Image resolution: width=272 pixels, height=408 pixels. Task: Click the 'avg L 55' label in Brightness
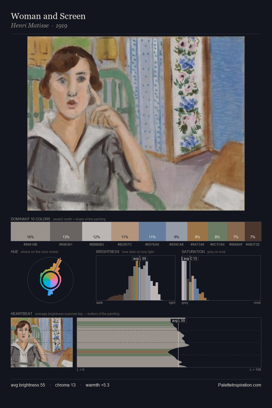140,259
